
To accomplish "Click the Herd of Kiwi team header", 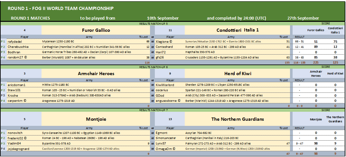I will tap(237, 74).
